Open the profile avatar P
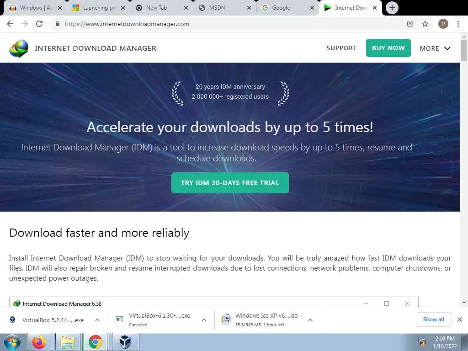Viewport: 468px width, 351px height. point(443,24)
